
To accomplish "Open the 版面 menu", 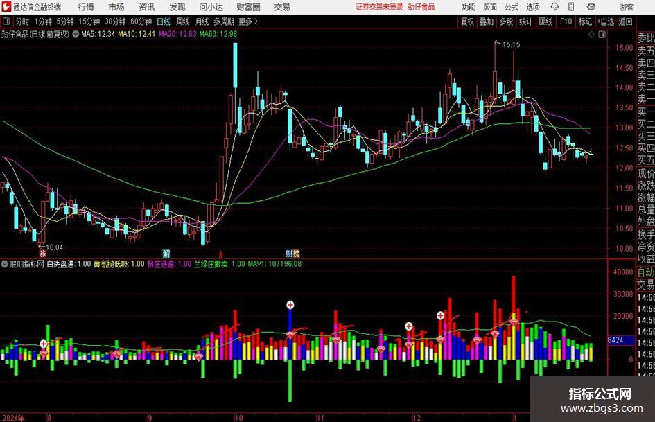I will pyautogui.click(x=490, y=7).
